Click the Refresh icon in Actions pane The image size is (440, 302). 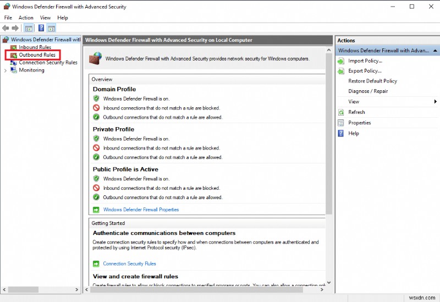click(x=341, y=112)
